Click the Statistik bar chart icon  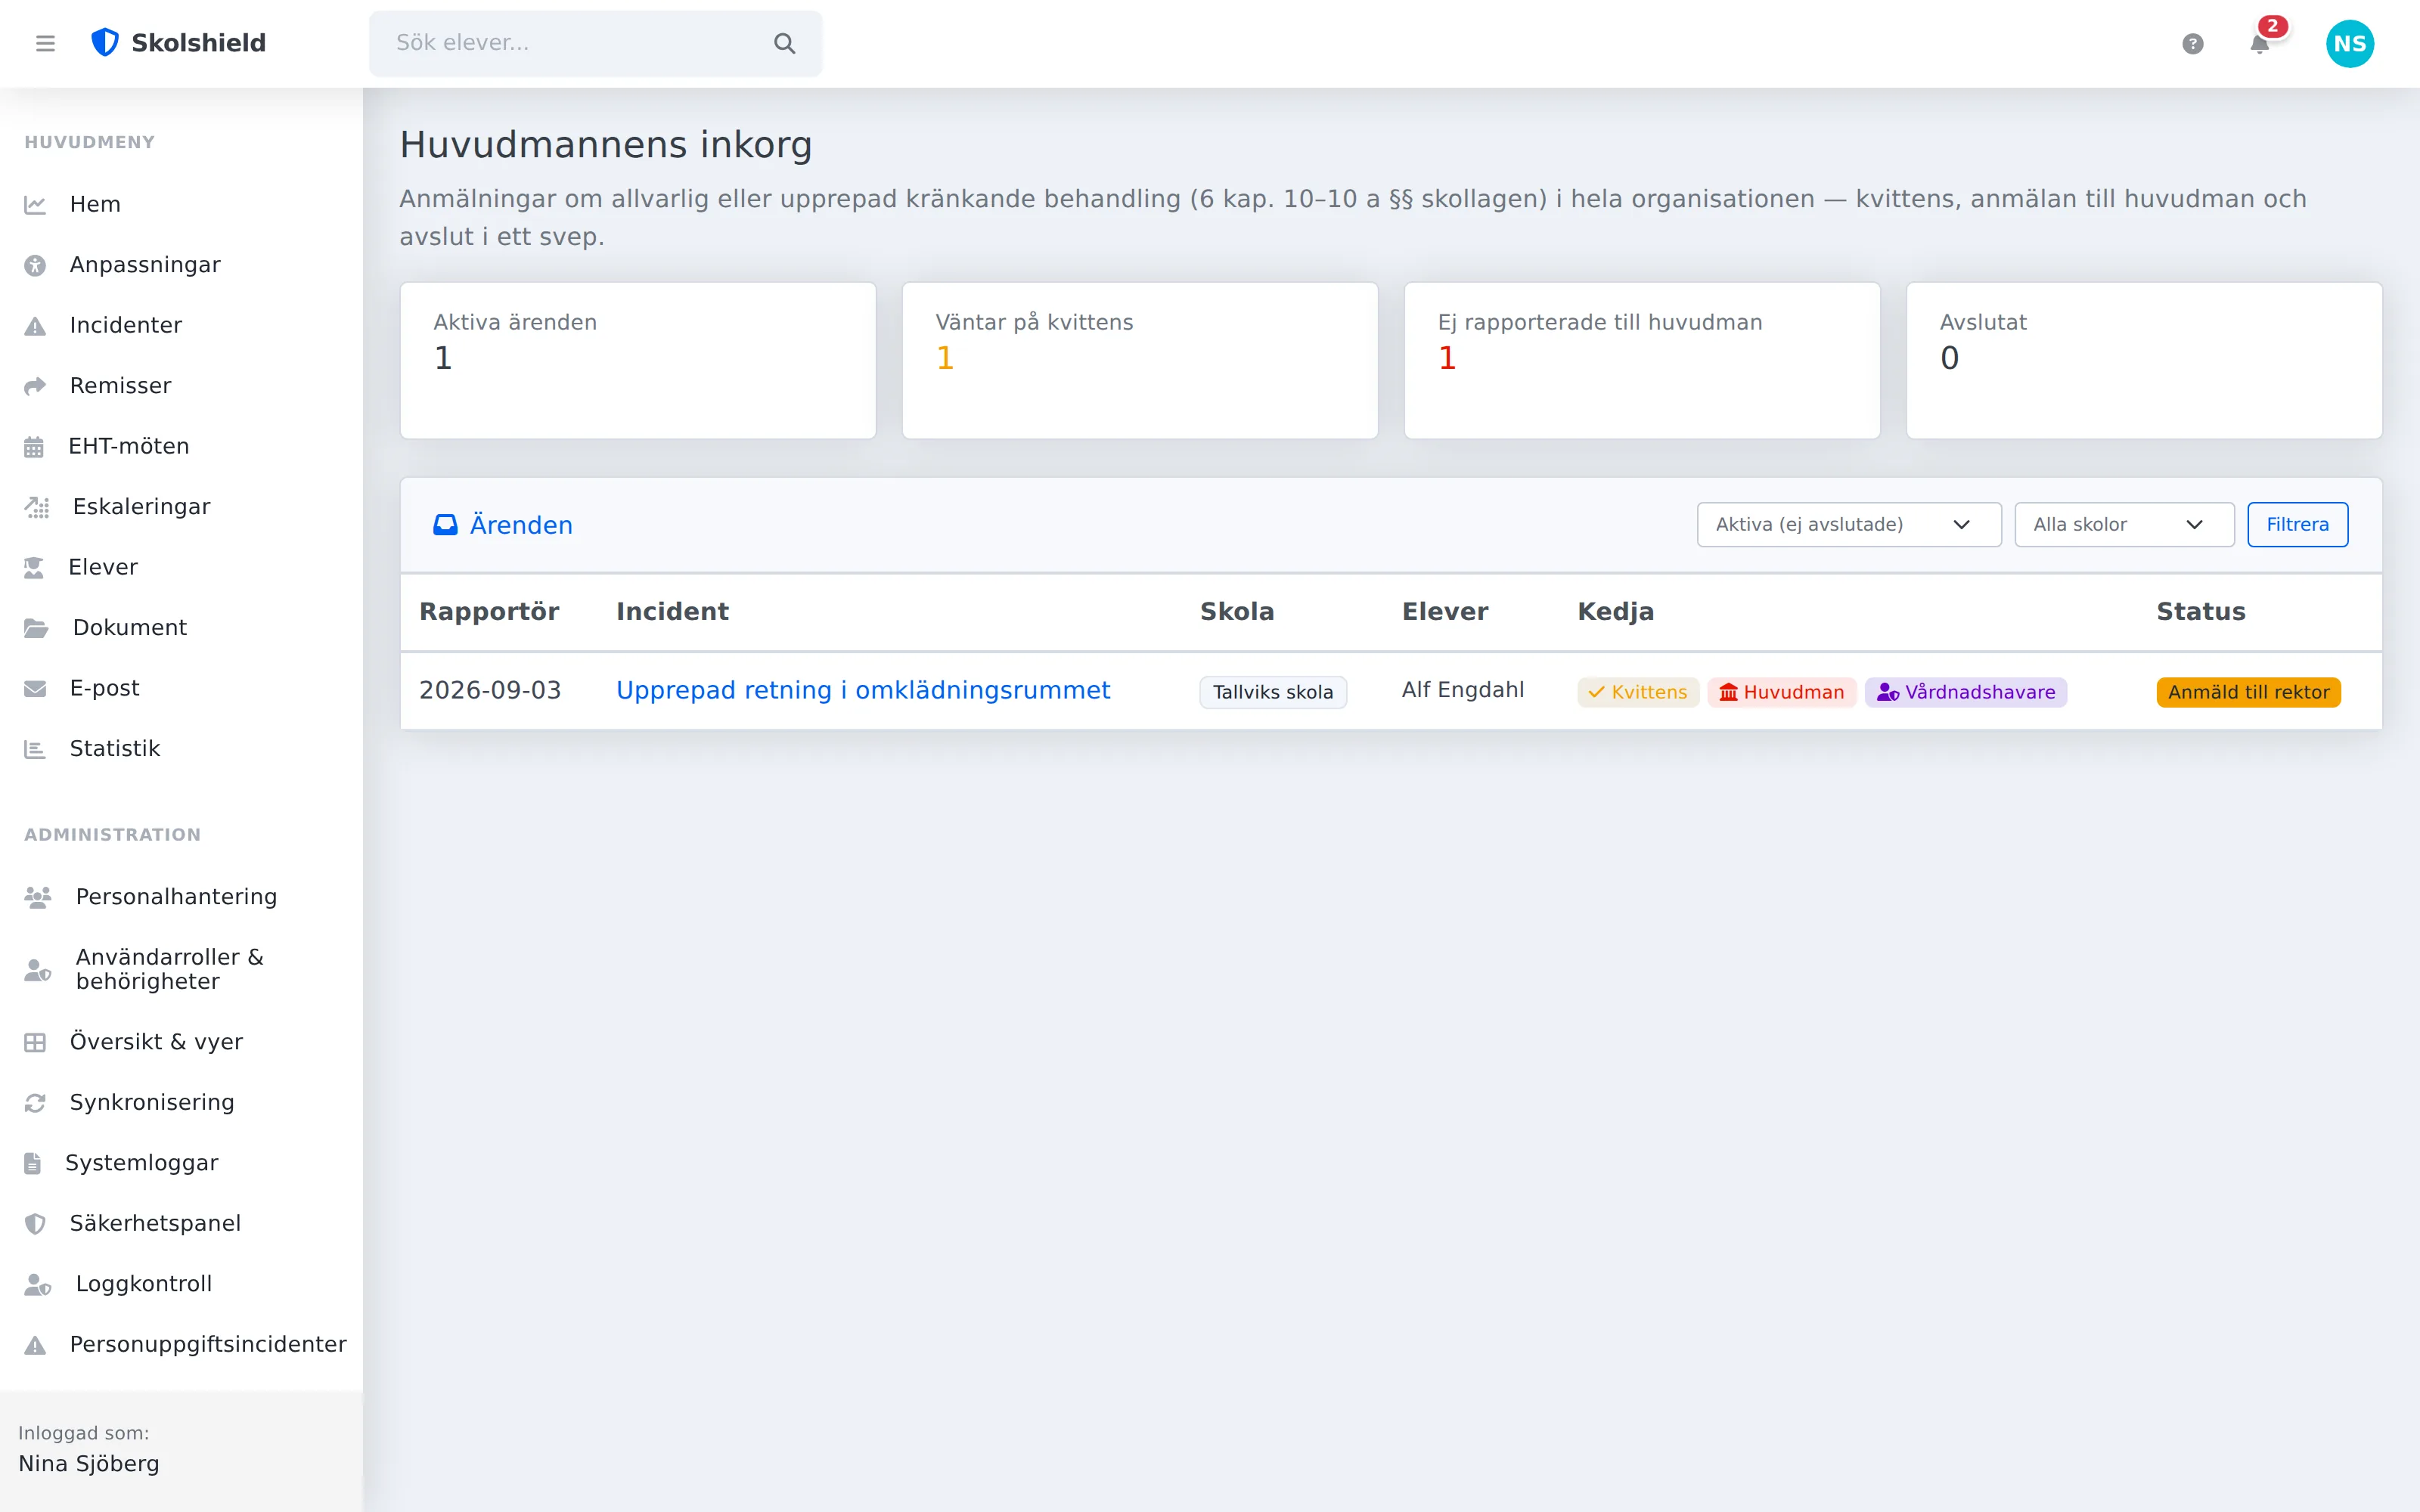35,749
